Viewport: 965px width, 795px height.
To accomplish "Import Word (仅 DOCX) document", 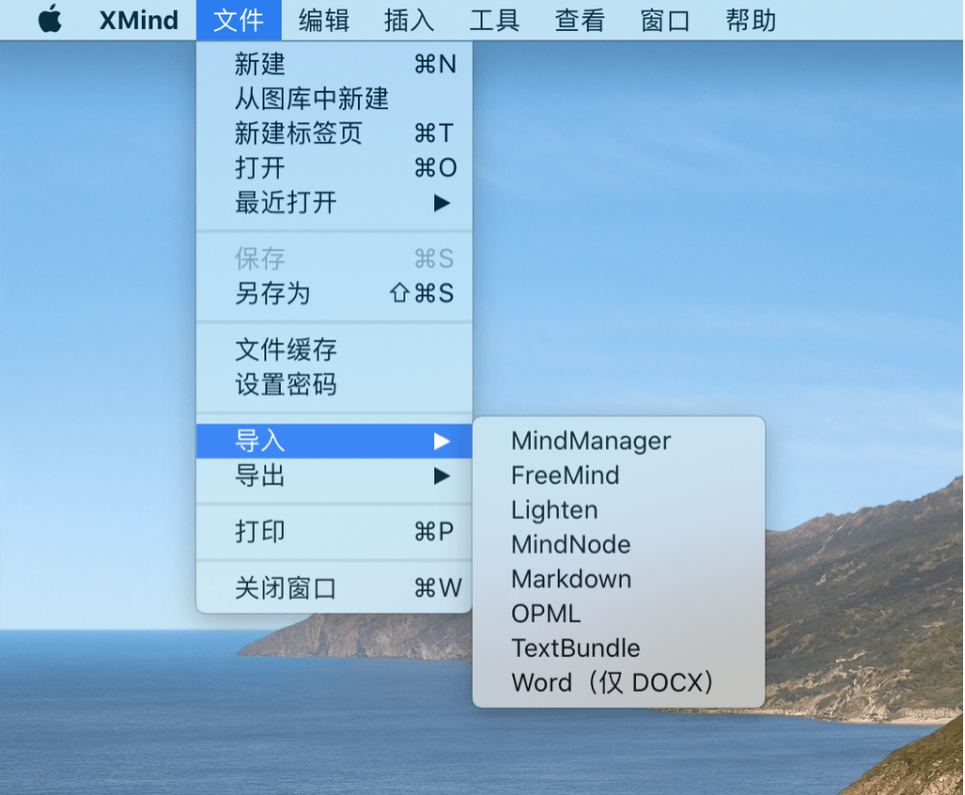I will pos(613,683).
